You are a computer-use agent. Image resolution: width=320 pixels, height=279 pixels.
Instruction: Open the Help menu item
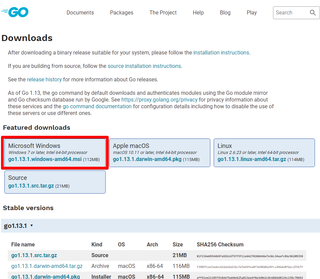tap(198, 13)
